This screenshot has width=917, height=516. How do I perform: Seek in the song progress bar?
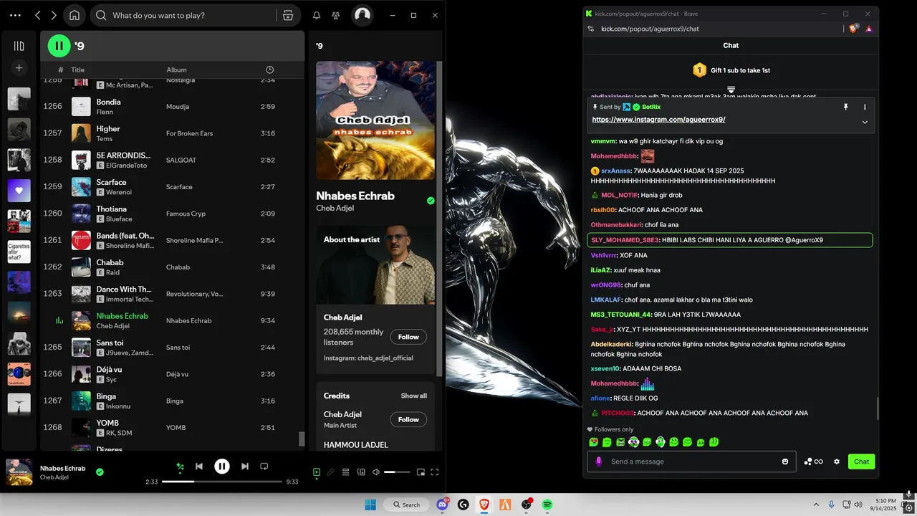tap(222, 482)
